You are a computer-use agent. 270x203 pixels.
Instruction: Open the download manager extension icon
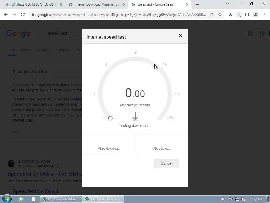tap(239, 15)
